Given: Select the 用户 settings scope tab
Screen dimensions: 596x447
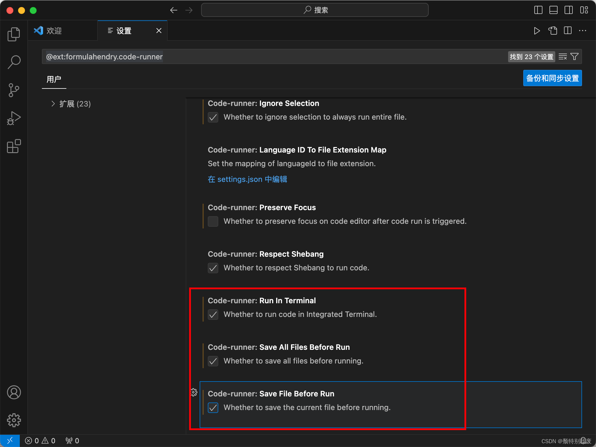Looking at the screenshot, I should (54, 79).
